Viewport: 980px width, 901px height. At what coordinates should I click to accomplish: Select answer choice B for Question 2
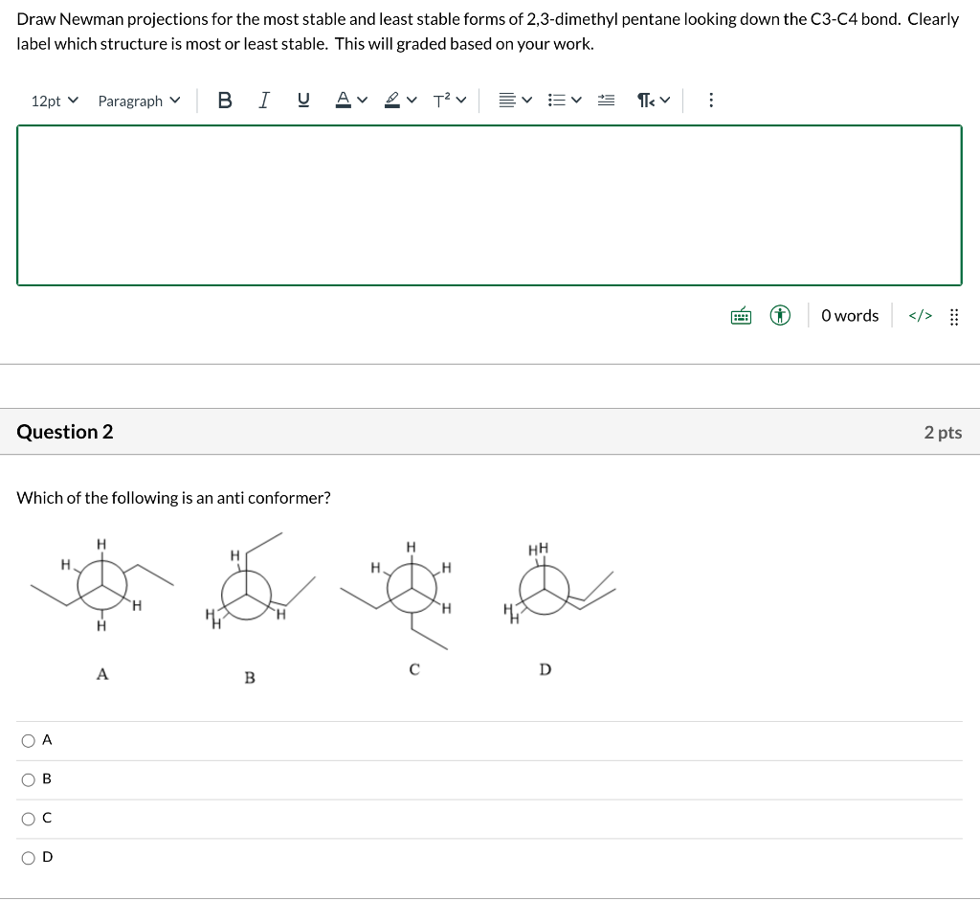click(29, 778)
